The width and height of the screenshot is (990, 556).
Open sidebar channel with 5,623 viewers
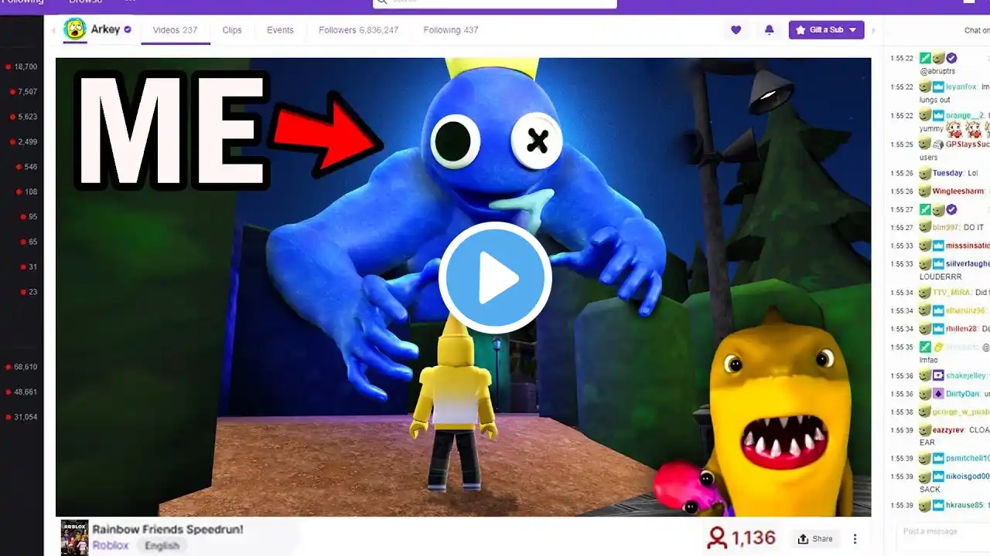pos(22,117)
